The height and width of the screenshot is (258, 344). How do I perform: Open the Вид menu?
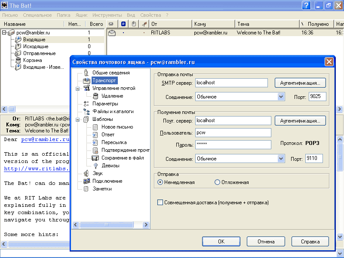pos(131,15)
